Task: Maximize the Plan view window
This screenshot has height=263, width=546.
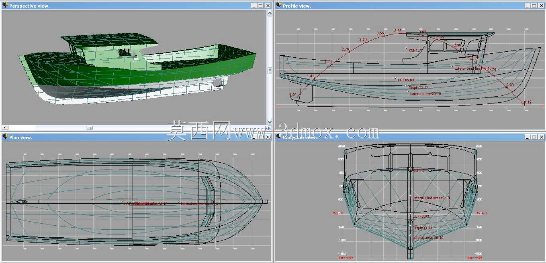Action: tap(260, 137)
